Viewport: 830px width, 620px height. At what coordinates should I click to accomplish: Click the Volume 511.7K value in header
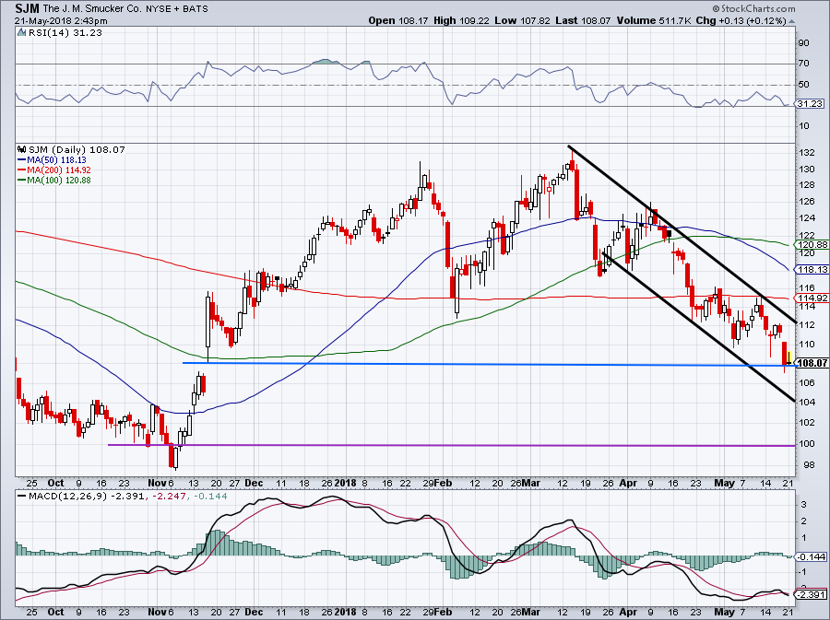pyautogui.click(x=653, y=20)
